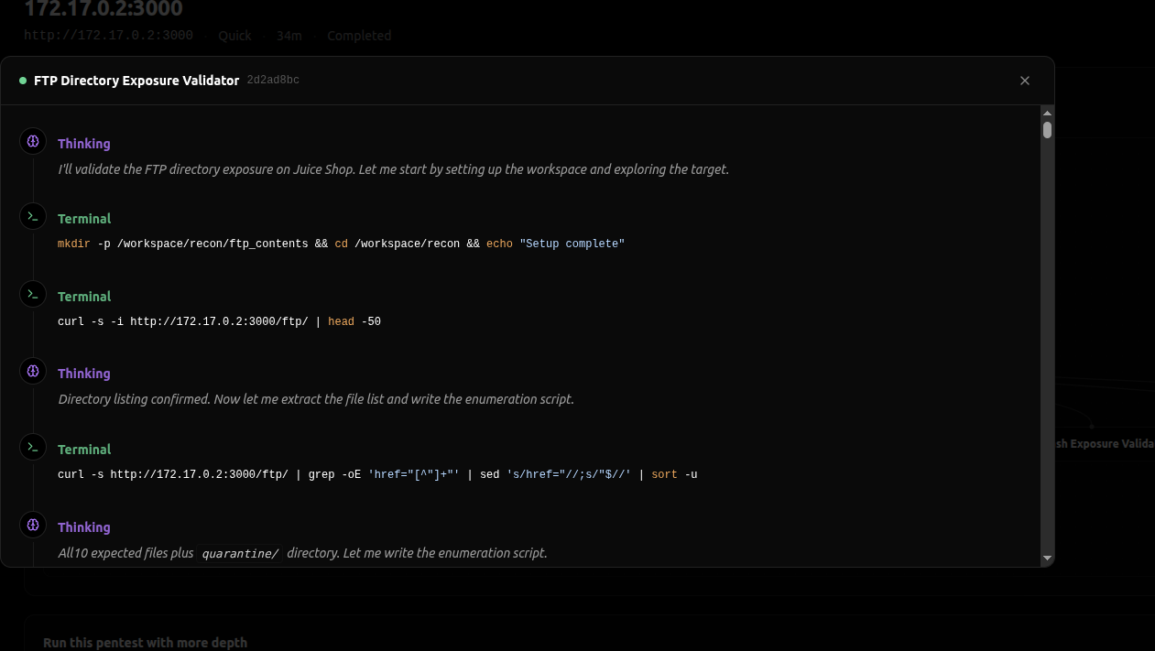1155x651 pixels.
Task: Click the brain icon beside 'Directory listing confirmed'
Action: click(33, 371)
